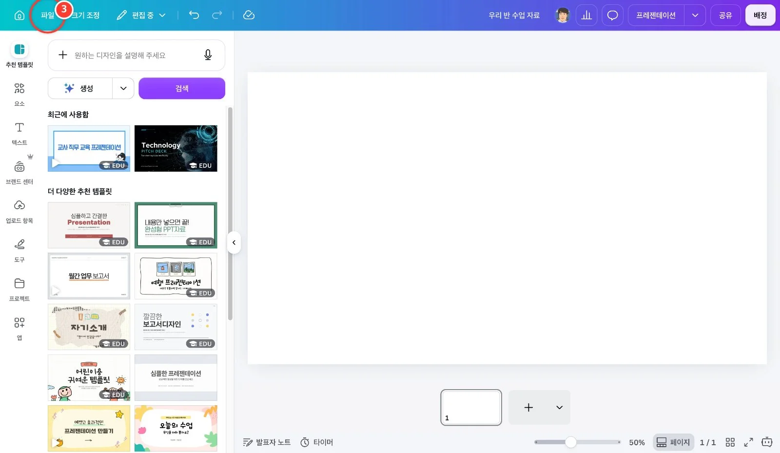Open the 크기 조정 menu

[85, 15]
